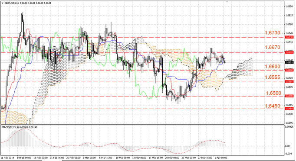Select the orange 1.6730 level label
Image resolution: width=296 pixels, height=161 pixels.
[273, 33]
